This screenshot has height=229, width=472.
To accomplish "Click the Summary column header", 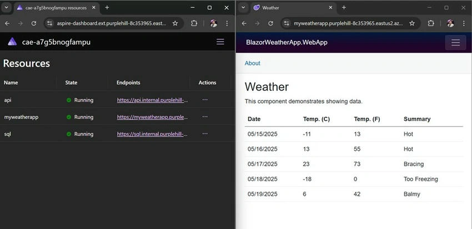I will pyautogui.click(x=417, y=119).
